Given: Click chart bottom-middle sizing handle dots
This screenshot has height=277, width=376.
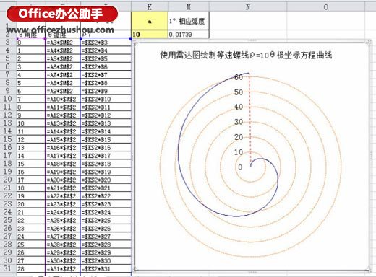Looking at the screenshot, I should point(252,272).
